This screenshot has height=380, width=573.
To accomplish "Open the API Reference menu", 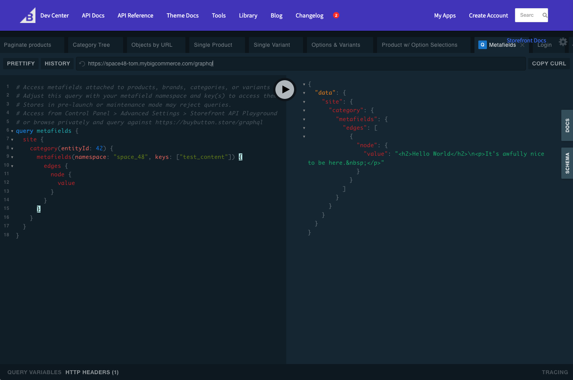I will click(136, 16).
